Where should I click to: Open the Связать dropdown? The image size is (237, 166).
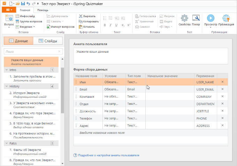pyautogui.click(x=55, y=22)
